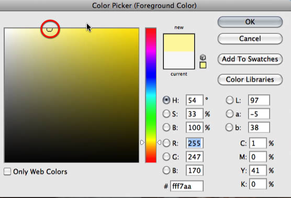Screen dimensions: 291x198
Task: Select the S saturation radio button
Action: coord(166,114)
